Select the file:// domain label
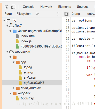95x109 pixels. point(18,26)
